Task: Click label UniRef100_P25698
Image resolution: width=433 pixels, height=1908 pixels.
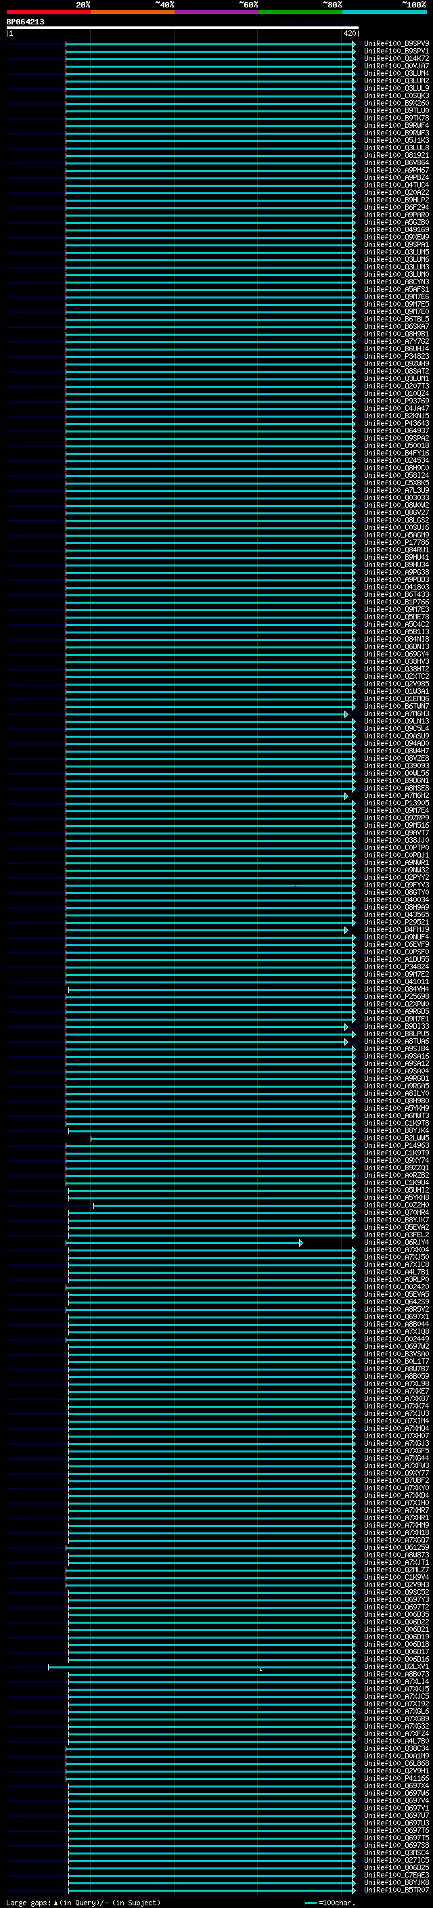Action: (x=396, y=997)
